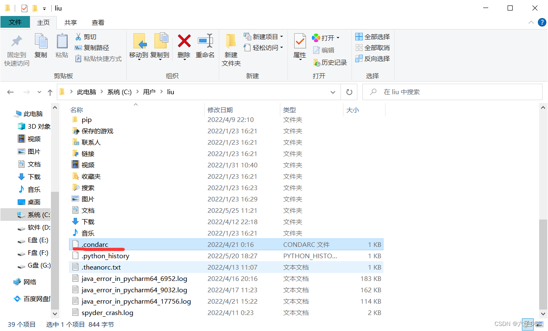Image resolution: width=548 pixels, height=331 pixels.
Task: Select 保存的游戏 folder
Action: pyautogui.click(x=226, y=131)
